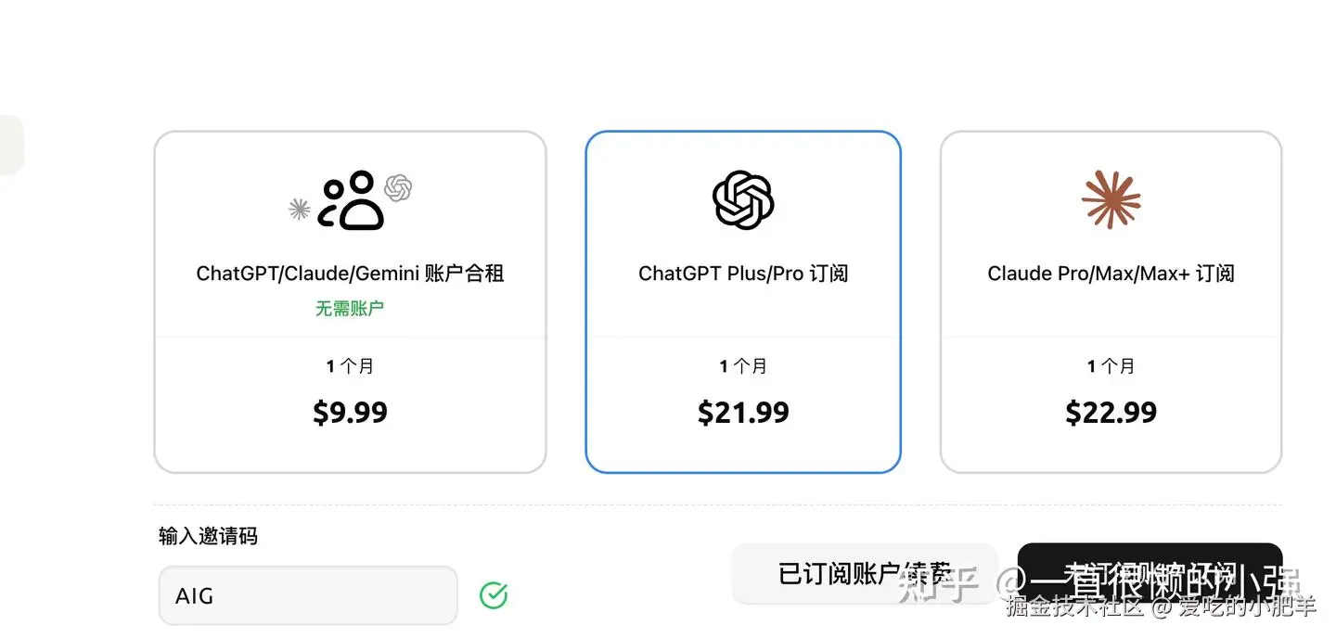Click the 1 个月 duration in the Claude card
The height and width of the screenshot is (638, 1336).
[1111, 366]
